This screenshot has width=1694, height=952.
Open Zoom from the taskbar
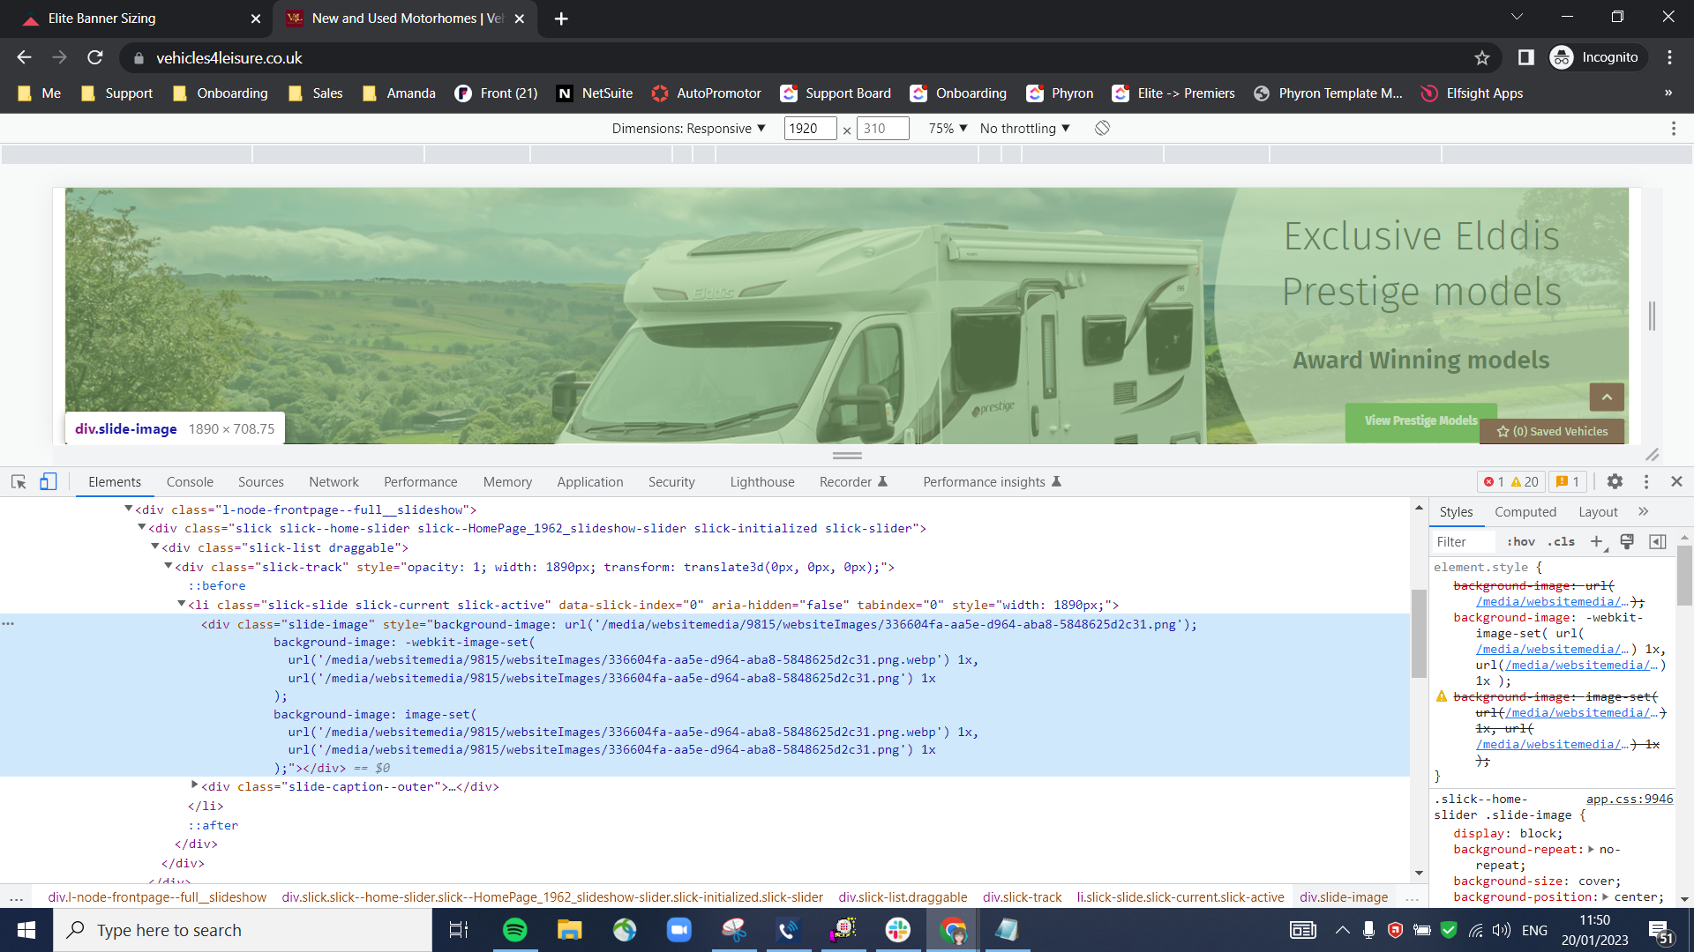[x=678, y=930]
